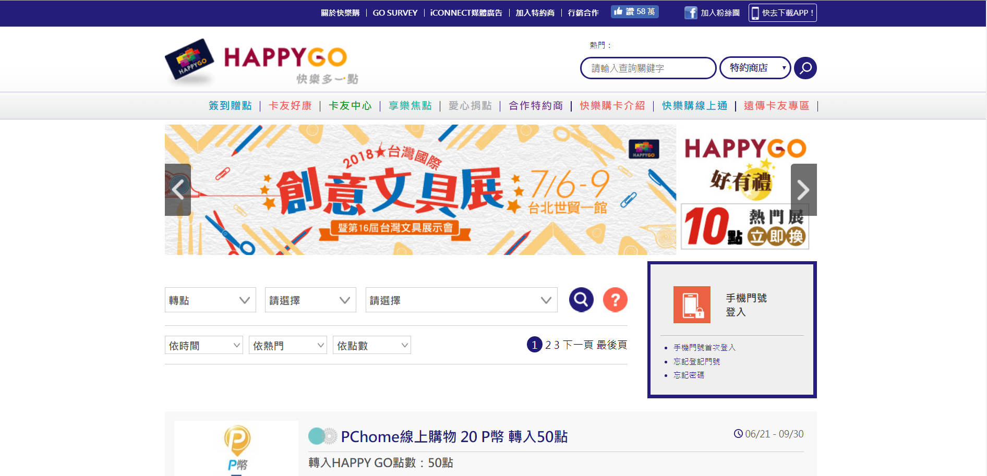Expand the wide 請選擇 dropdown
Viewport: 987px width, 476px height.
[461, 300]
